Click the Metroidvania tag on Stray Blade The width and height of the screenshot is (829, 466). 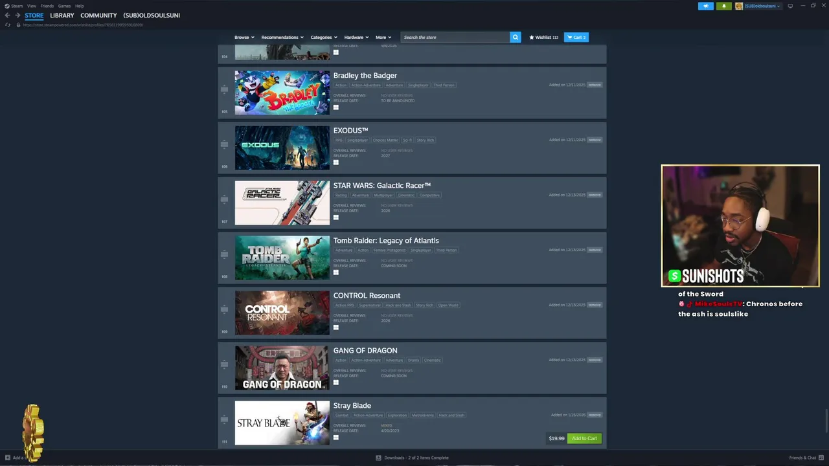[x=423, y=415]
